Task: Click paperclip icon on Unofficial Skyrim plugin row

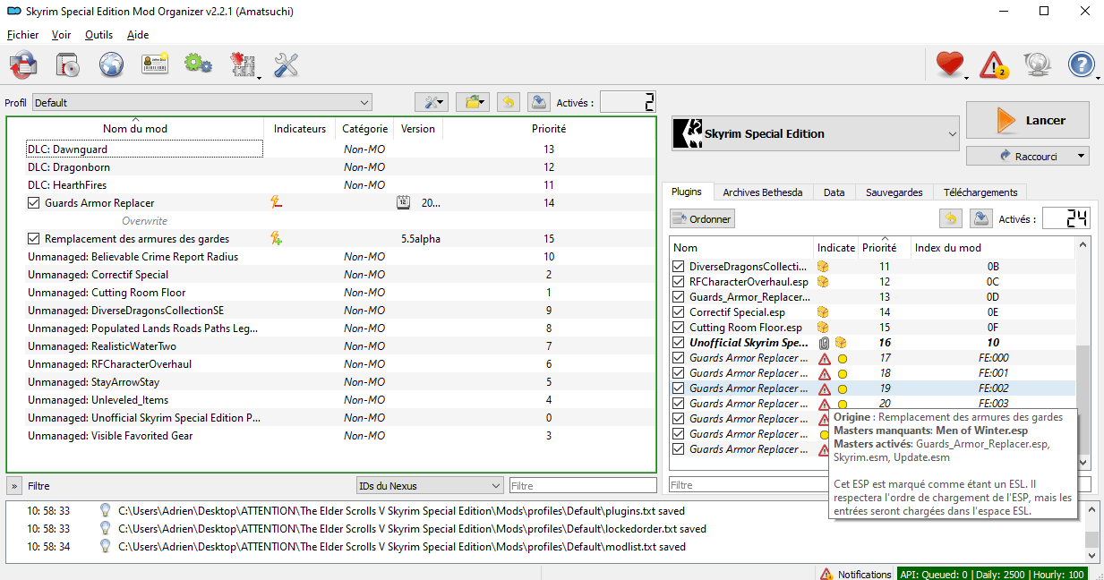Action: [825, 343]
